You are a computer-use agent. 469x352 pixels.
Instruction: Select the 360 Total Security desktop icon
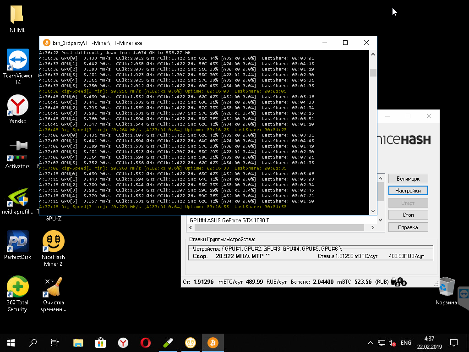point(18,294)
